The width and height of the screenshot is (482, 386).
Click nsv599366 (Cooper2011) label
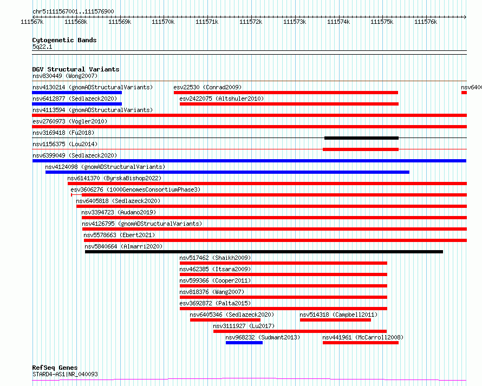pyautogui.click(x=215, y=280)
